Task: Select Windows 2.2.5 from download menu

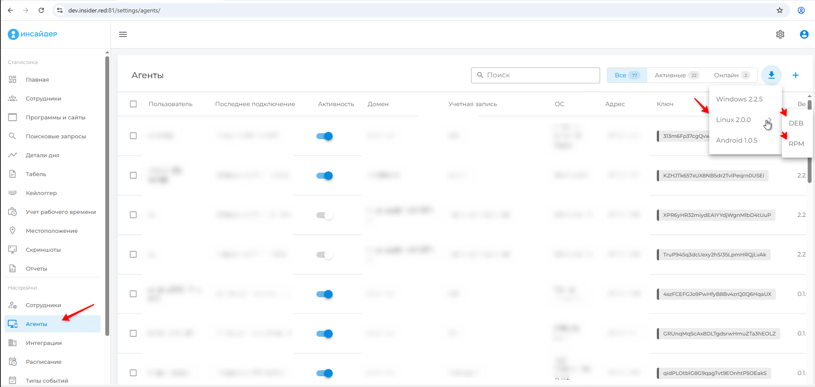Action: coord(739,99)
